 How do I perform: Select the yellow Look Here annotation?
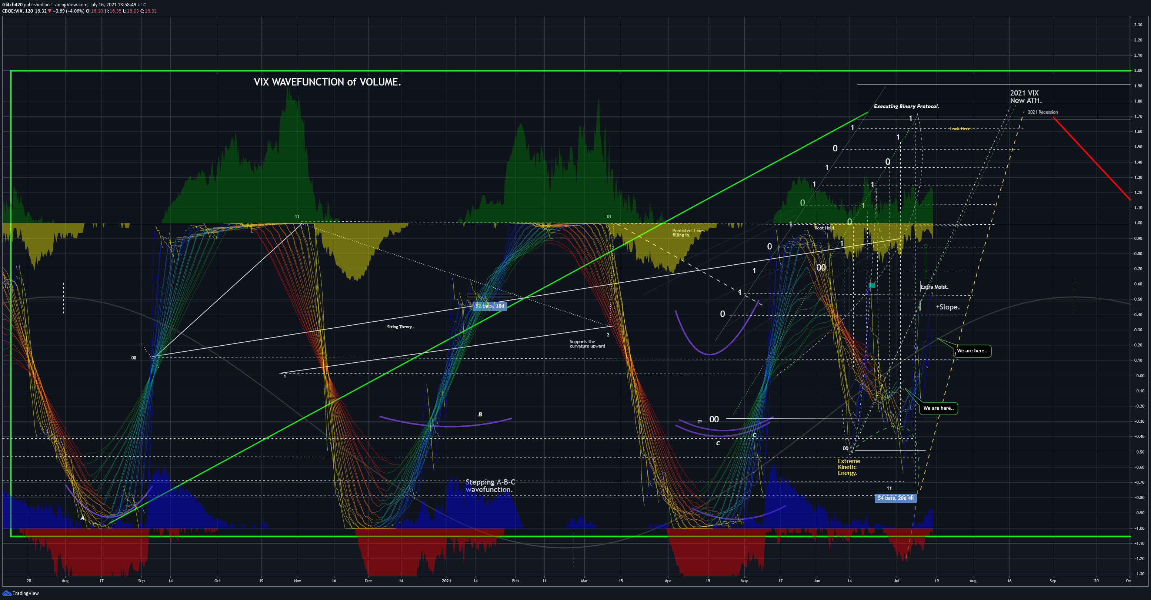pyautogui.click(x=961, y=128)
